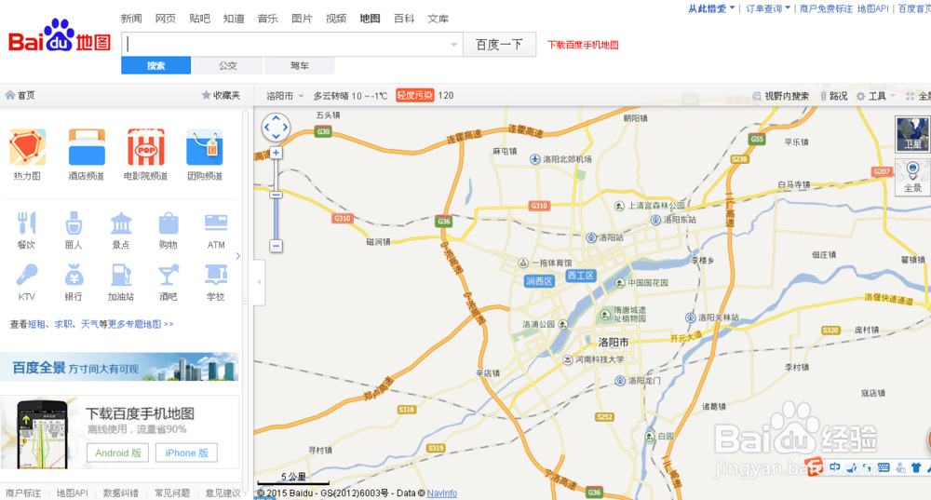Click the 西工区 district label on map
This screenshot has height=500, width=931.
coord(580,276)
